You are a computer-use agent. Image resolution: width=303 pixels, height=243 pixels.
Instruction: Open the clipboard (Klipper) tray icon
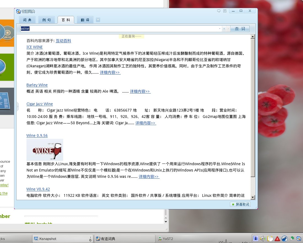(x=270, y=239)
